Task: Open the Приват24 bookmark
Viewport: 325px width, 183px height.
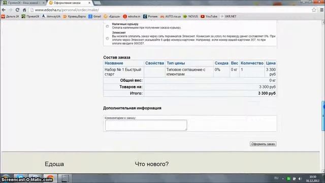Action: pos(30,16)
